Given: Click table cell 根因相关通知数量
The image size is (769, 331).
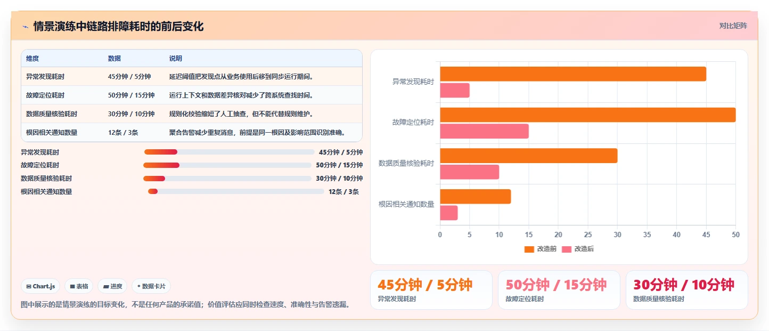Looking at the screenshot, I should (52, 132).
